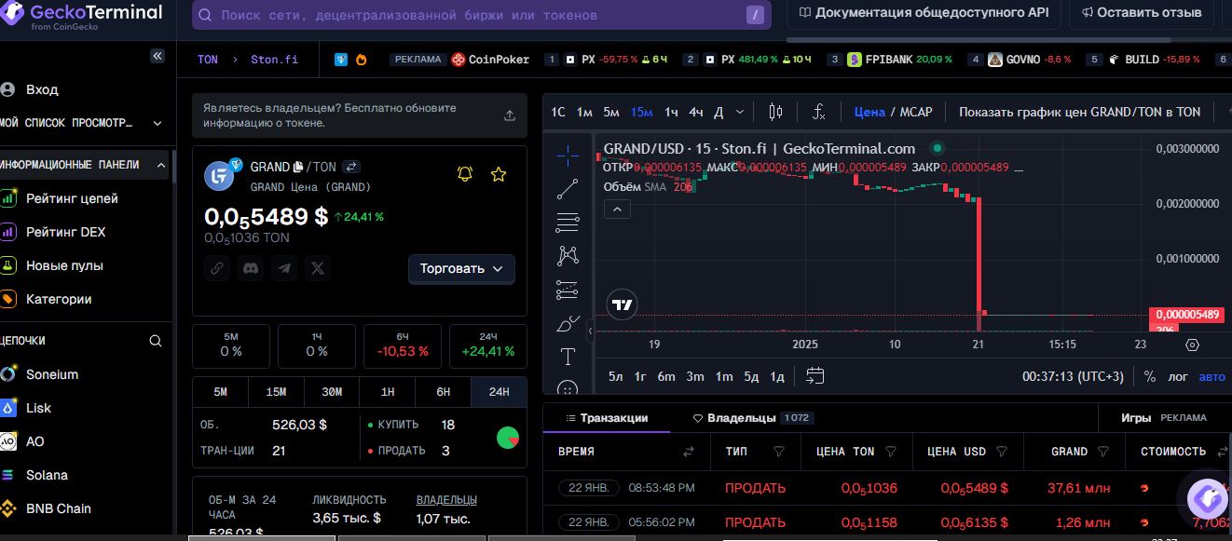Click the upload token info icon

point(510,115)
